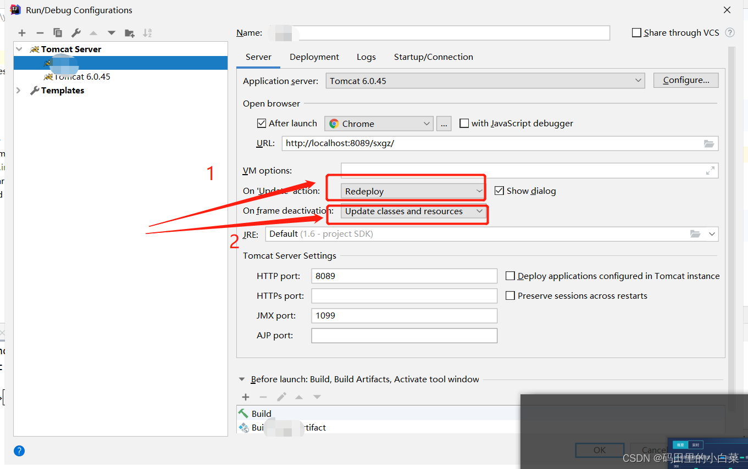Viewport: 748px width, 469px height.
Task: Enable Deploy applications configured in Tomcat instance
Action: click(x=510, y=276)
